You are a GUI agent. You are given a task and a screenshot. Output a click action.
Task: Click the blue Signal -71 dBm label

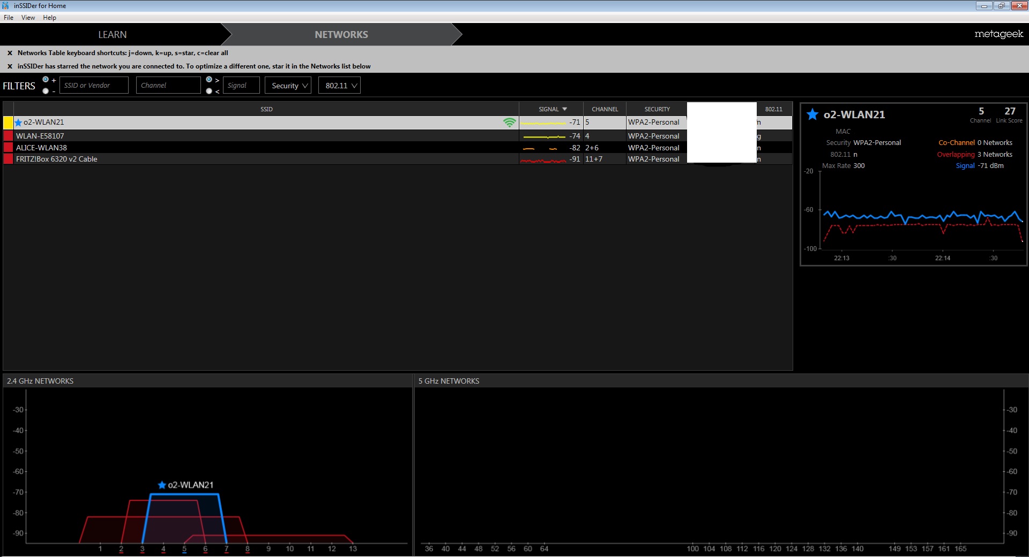pos(980,166)
